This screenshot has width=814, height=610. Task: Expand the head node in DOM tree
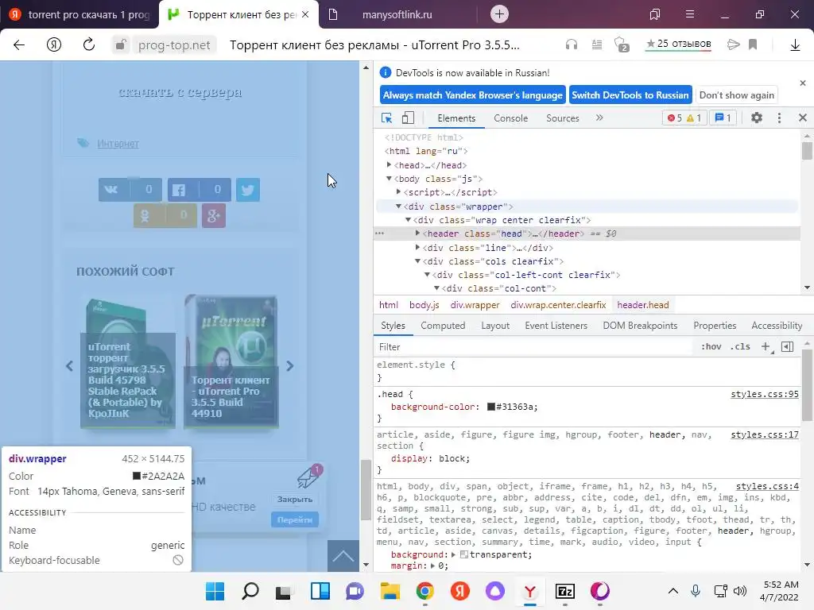389,165
